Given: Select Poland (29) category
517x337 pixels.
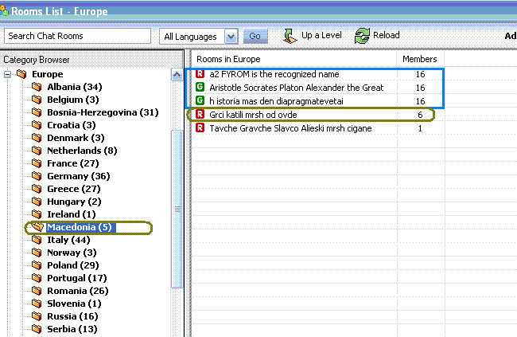Looking at the screenshot, I should point(73,265).
